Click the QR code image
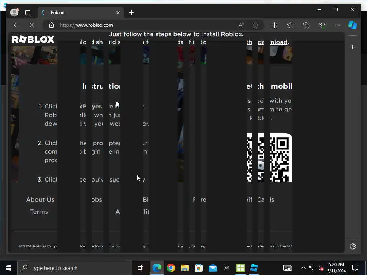The image size is (367, 275). coord(270,158)
